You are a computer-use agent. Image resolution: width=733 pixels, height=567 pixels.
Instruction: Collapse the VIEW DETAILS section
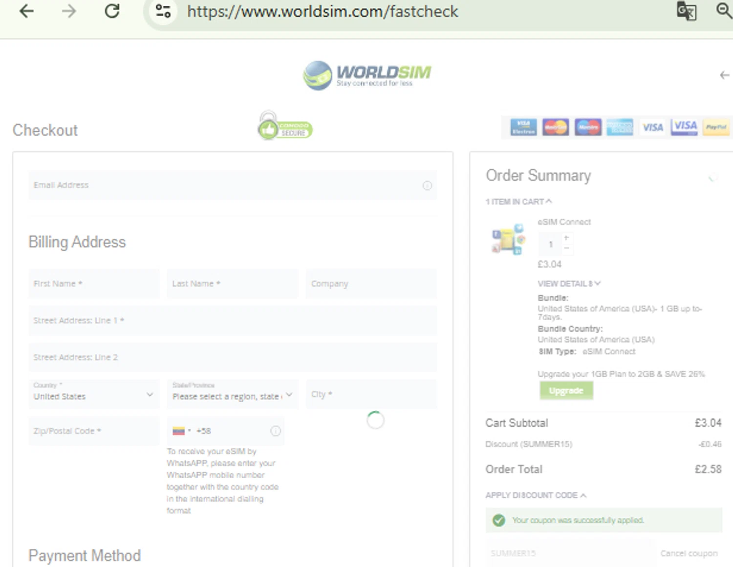(x=569, y=283)
